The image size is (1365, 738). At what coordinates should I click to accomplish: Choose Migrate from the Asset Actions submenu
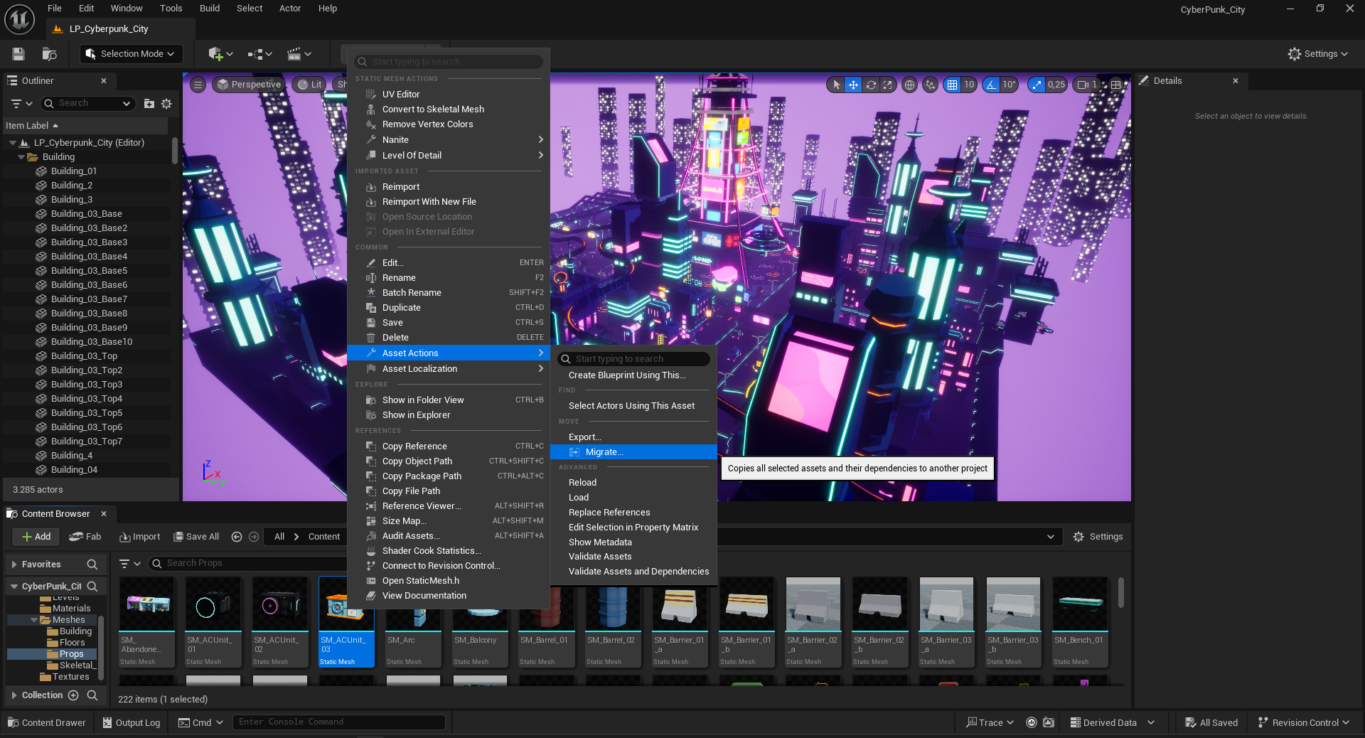[604, 452]
